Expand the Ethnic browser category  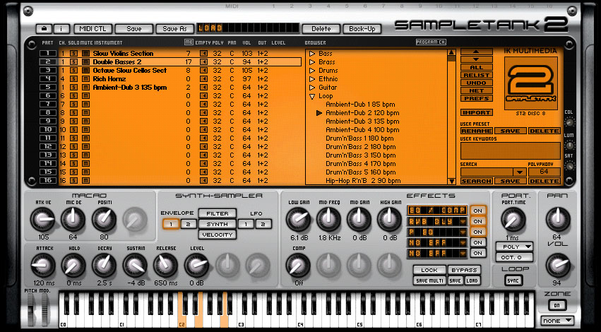312,79
